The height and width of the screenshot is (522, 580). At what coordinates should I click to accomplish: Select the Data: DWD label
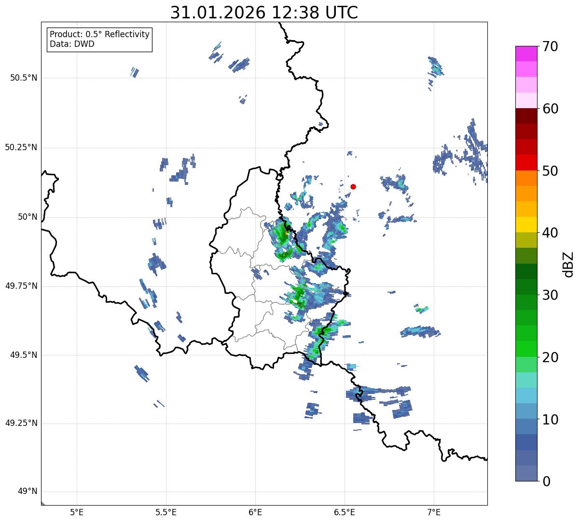(72, 44)
